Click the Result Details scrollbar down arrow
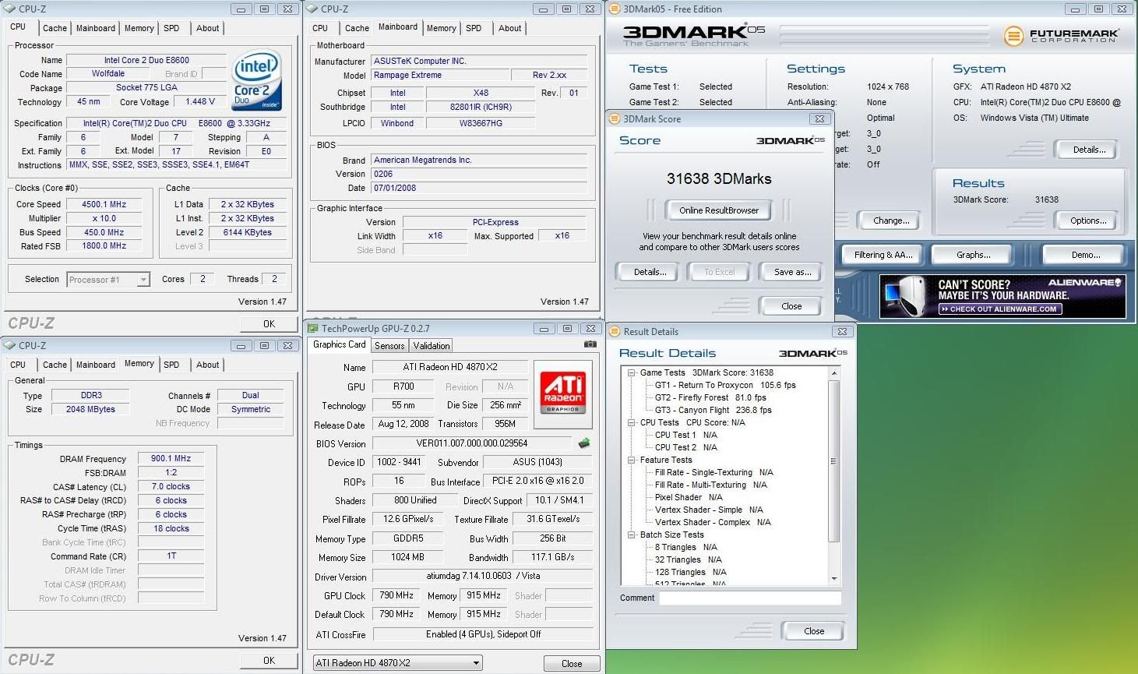This screenshot has width=1138, height=674. tap(834, 579)
